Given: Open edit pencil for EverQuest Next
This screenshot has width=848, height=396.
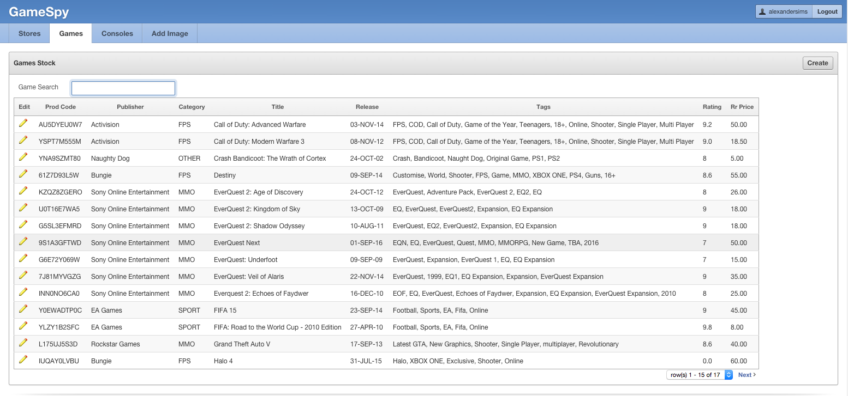Looking at the screenshot, I should [23, 241].
